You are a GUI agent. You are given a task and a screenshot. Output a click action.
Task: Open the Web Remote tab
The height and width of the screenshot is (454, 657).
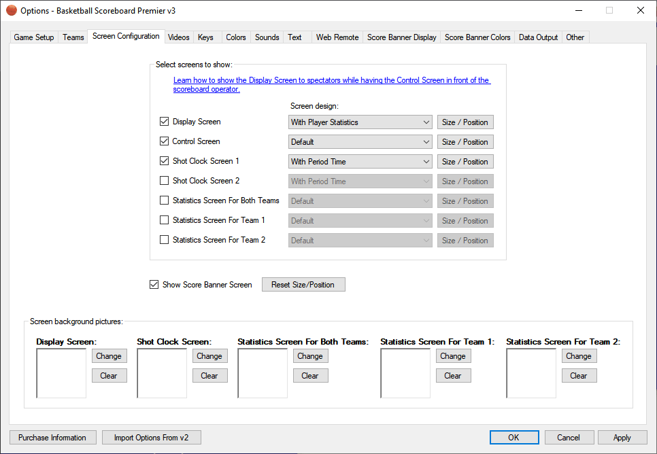point(337,37)
